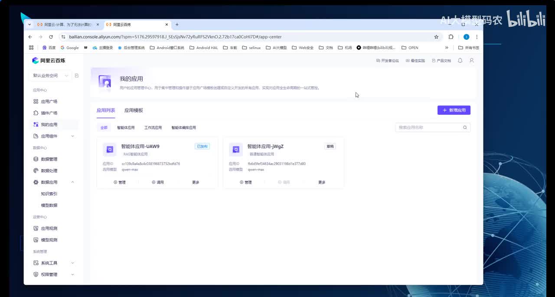Click the 已发布 status tag

[x=202, y=146]
